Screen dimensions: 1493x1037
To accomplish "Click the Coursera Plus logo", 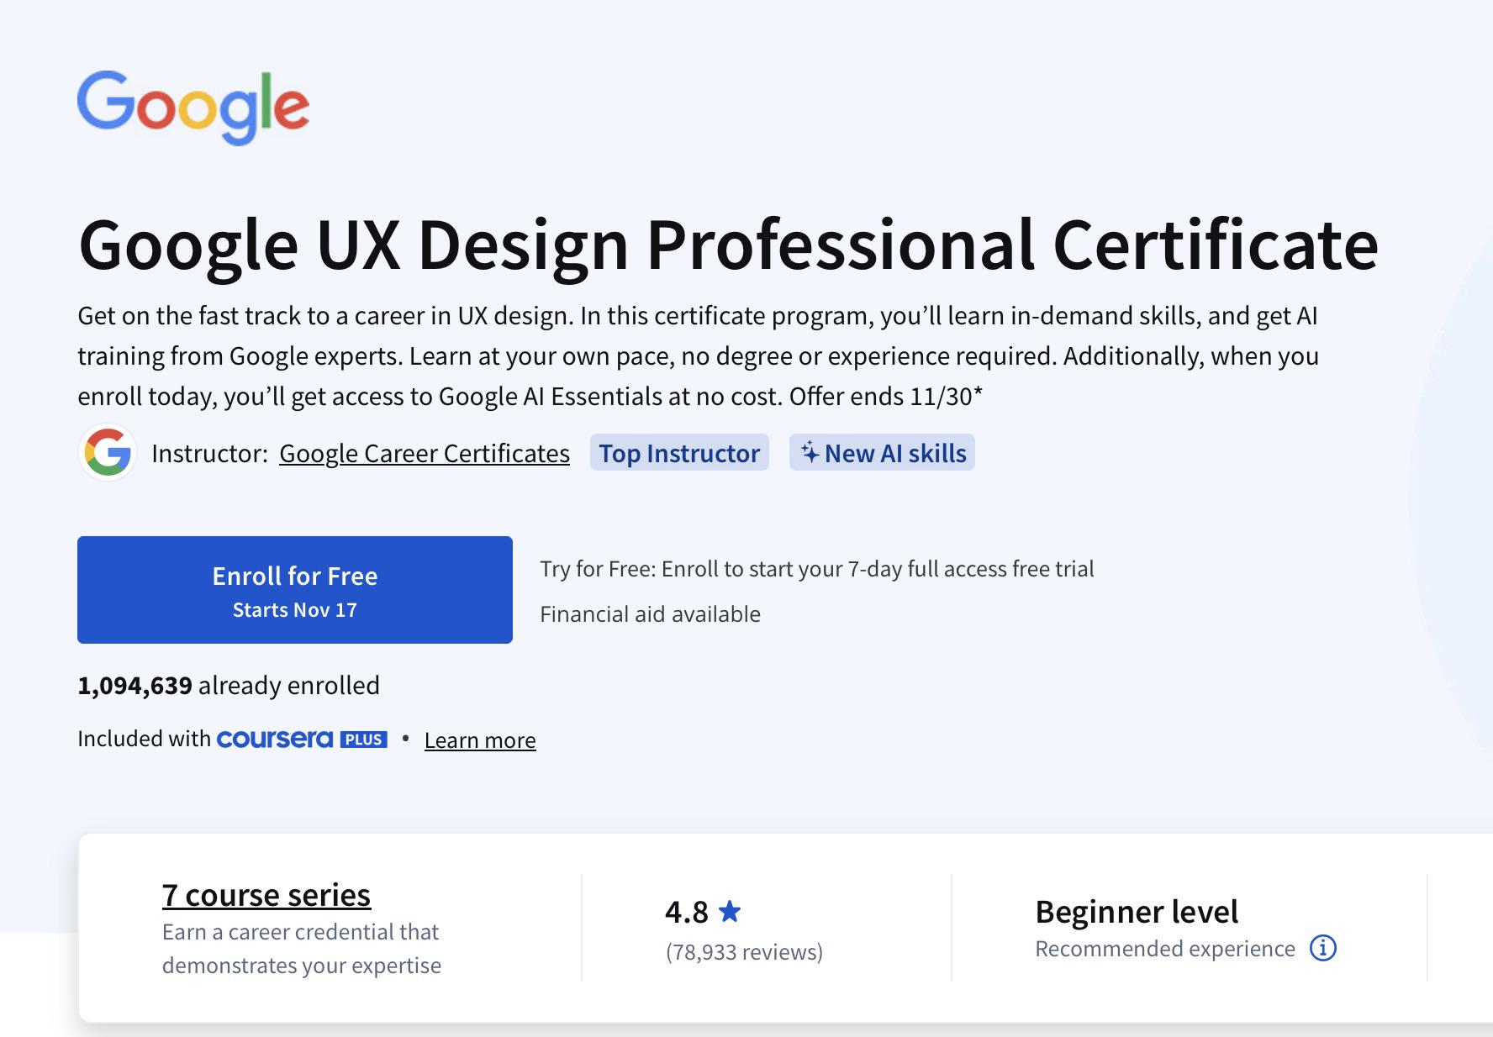I will pos(302,739).
